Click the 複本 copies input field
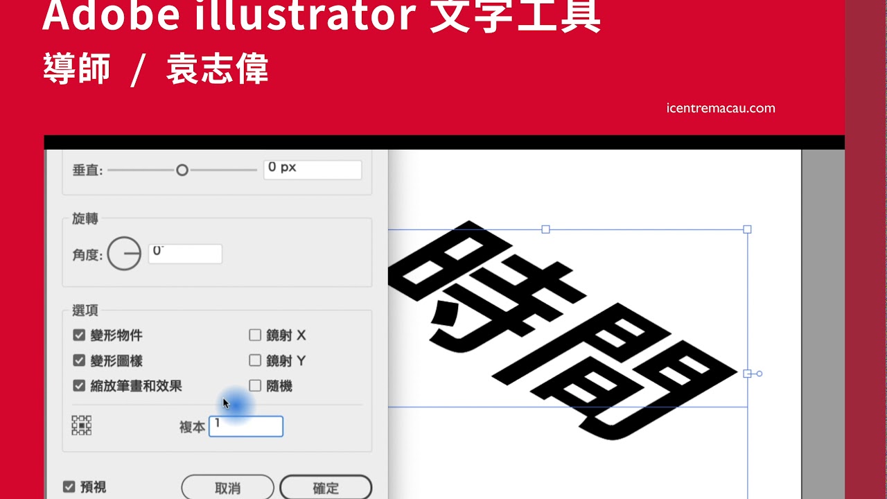Viewport: 887px width, 499px height. click(x=246, y=426)
